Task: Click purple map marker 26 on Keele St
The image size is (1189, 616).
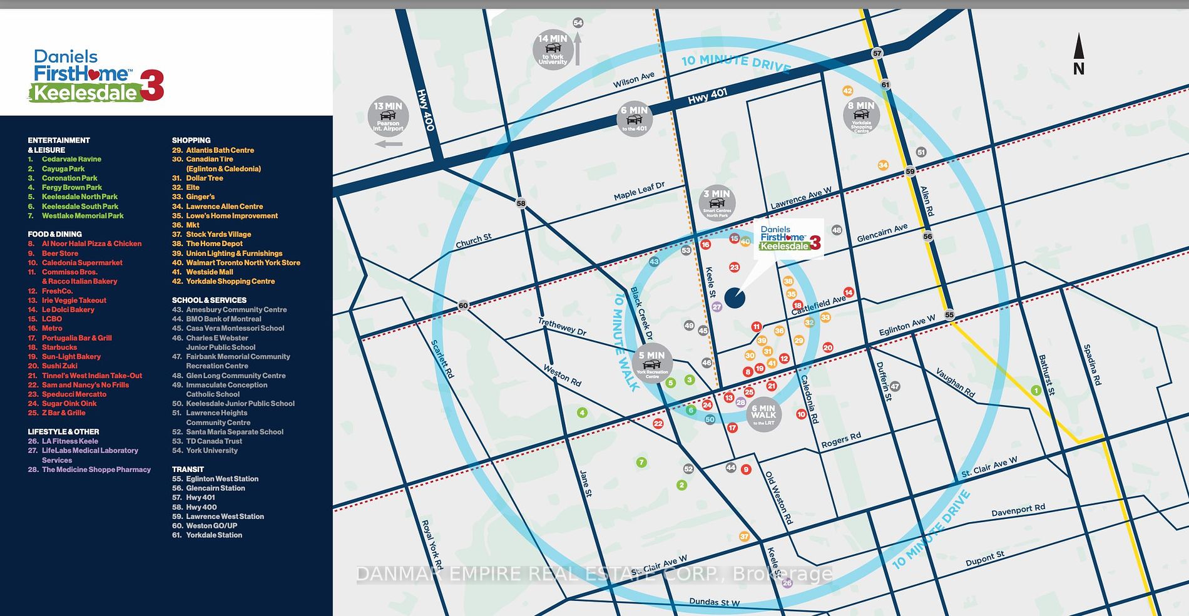Action: [x=787, y=583]
